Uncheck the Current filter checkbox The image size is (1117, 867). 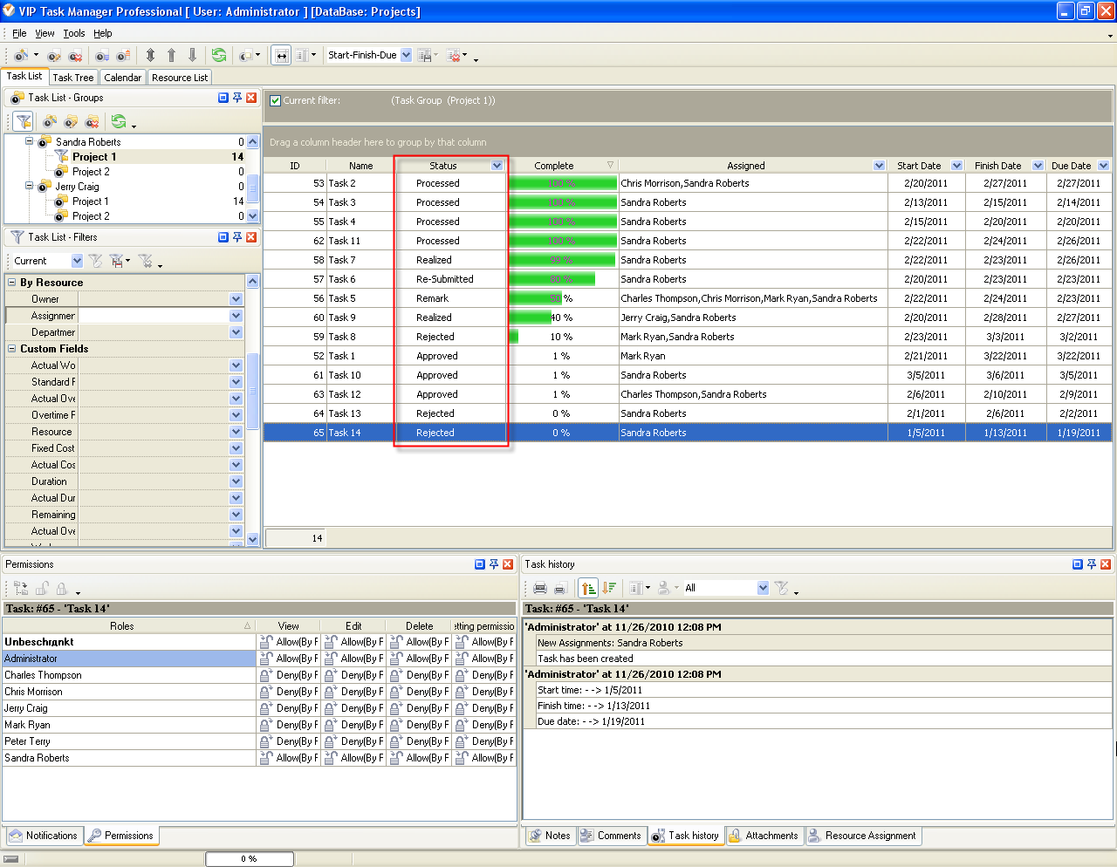pyautogui.click(x=276, y=101)
